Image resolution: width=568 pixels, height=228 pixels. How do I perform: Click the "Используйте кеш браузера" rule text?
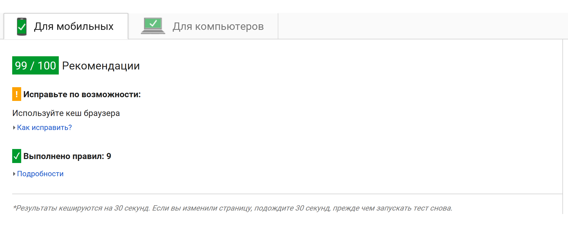[x=66, y=113]
